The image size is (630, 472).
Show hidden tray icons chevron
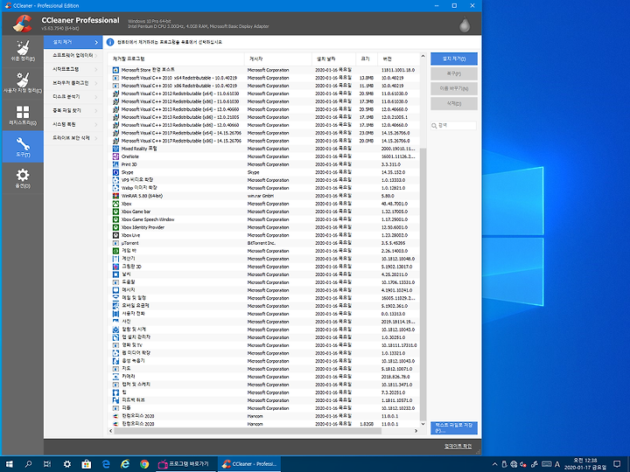tap(494, 464)
